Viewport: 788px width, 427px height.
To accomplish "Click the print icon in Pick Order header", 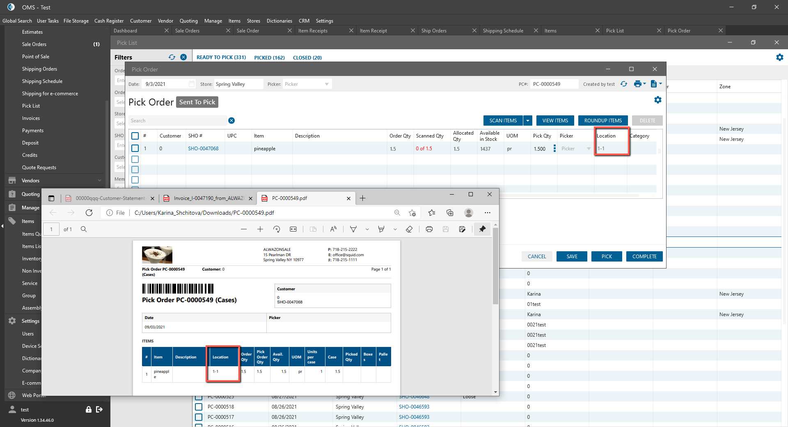I will coord(637,84).
